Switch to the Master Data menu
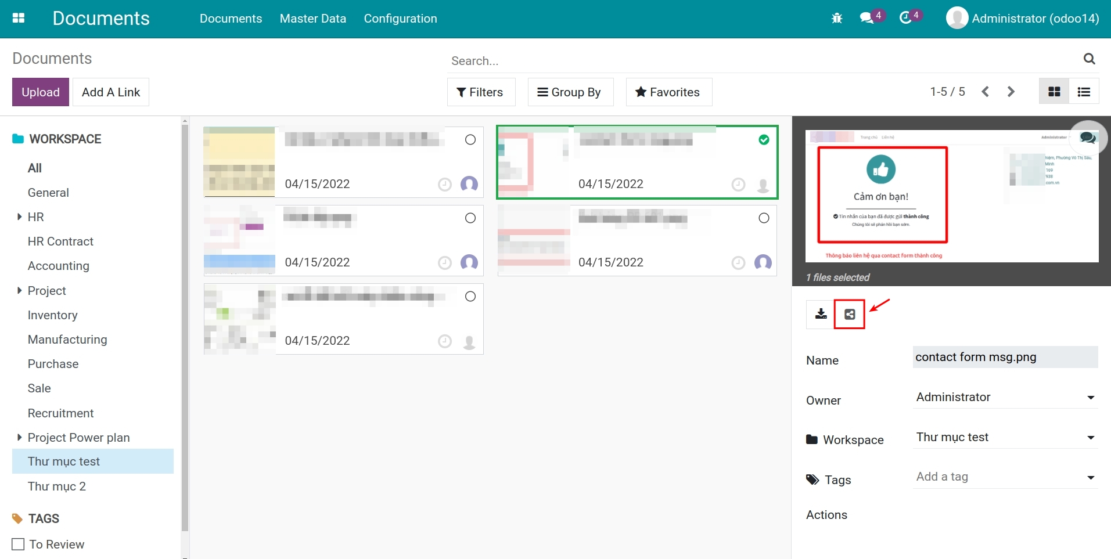 312,18
